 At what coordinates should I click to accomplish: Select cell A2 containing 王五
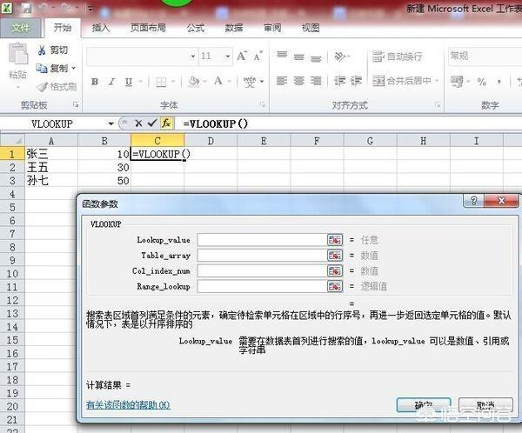(50, 167)
